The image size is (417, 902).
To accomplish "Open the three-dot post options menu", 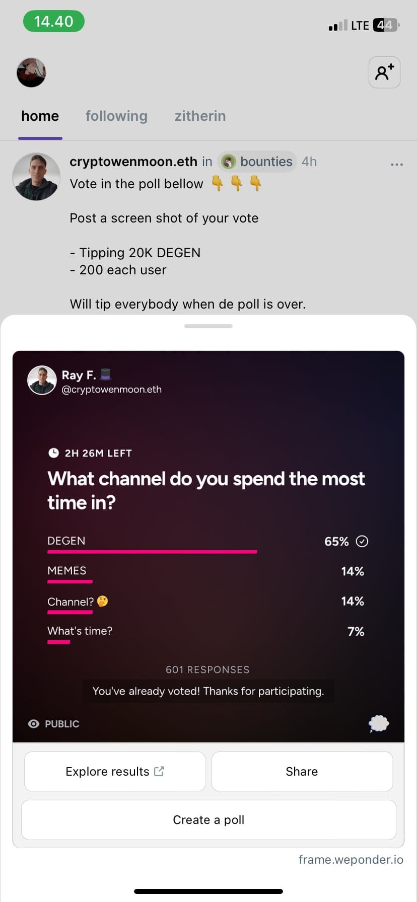I will [x=397, y=164].
